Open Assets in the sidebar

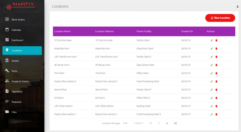(22, 61)
